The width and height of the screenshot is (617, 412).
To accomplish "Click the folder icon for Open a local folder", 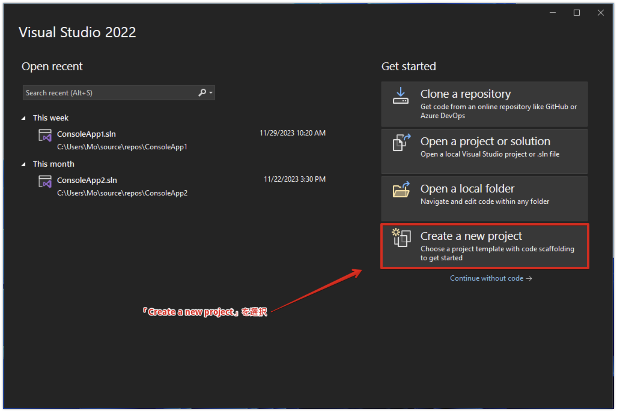I will pyautogui.click(x=401, y=190).
